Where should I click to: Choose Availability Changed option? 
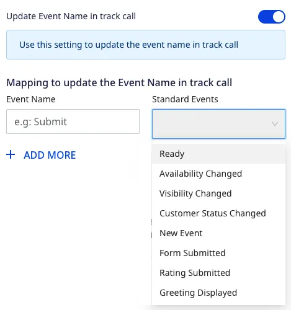tap(218, 174)
